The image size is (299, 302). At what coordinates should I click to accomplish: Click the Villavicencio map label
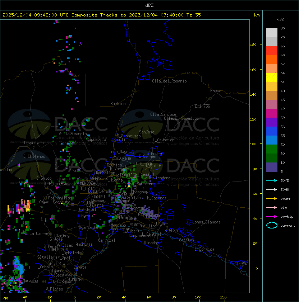tap(73, 134)
